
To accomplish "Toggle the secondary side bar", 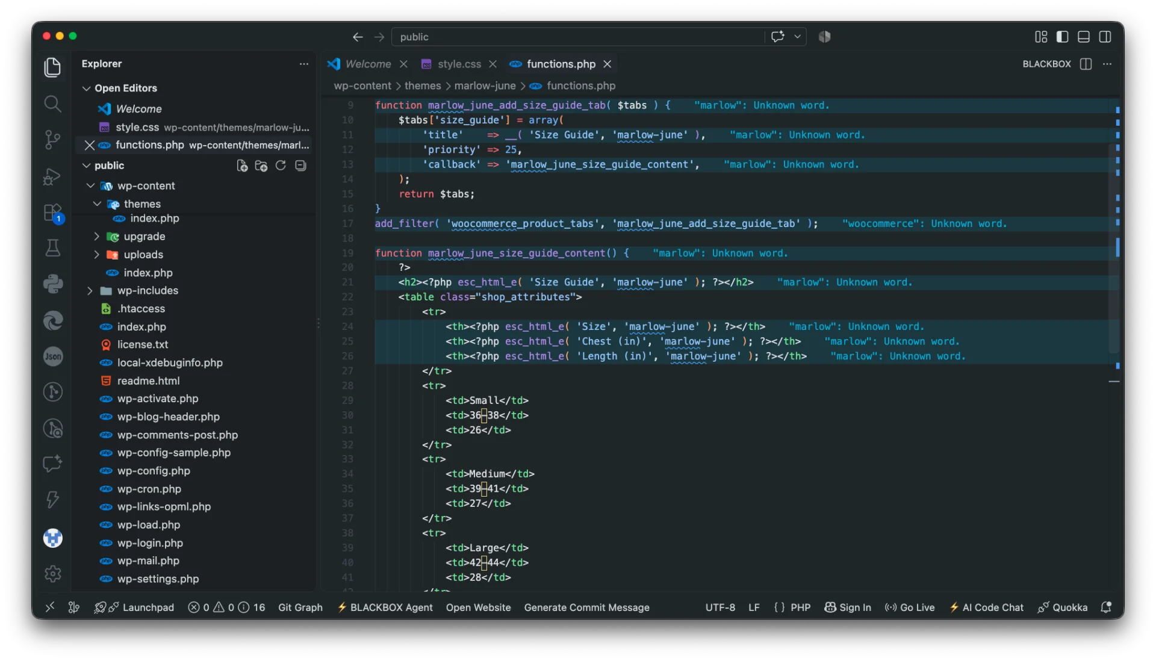I will coord(1105,37).
